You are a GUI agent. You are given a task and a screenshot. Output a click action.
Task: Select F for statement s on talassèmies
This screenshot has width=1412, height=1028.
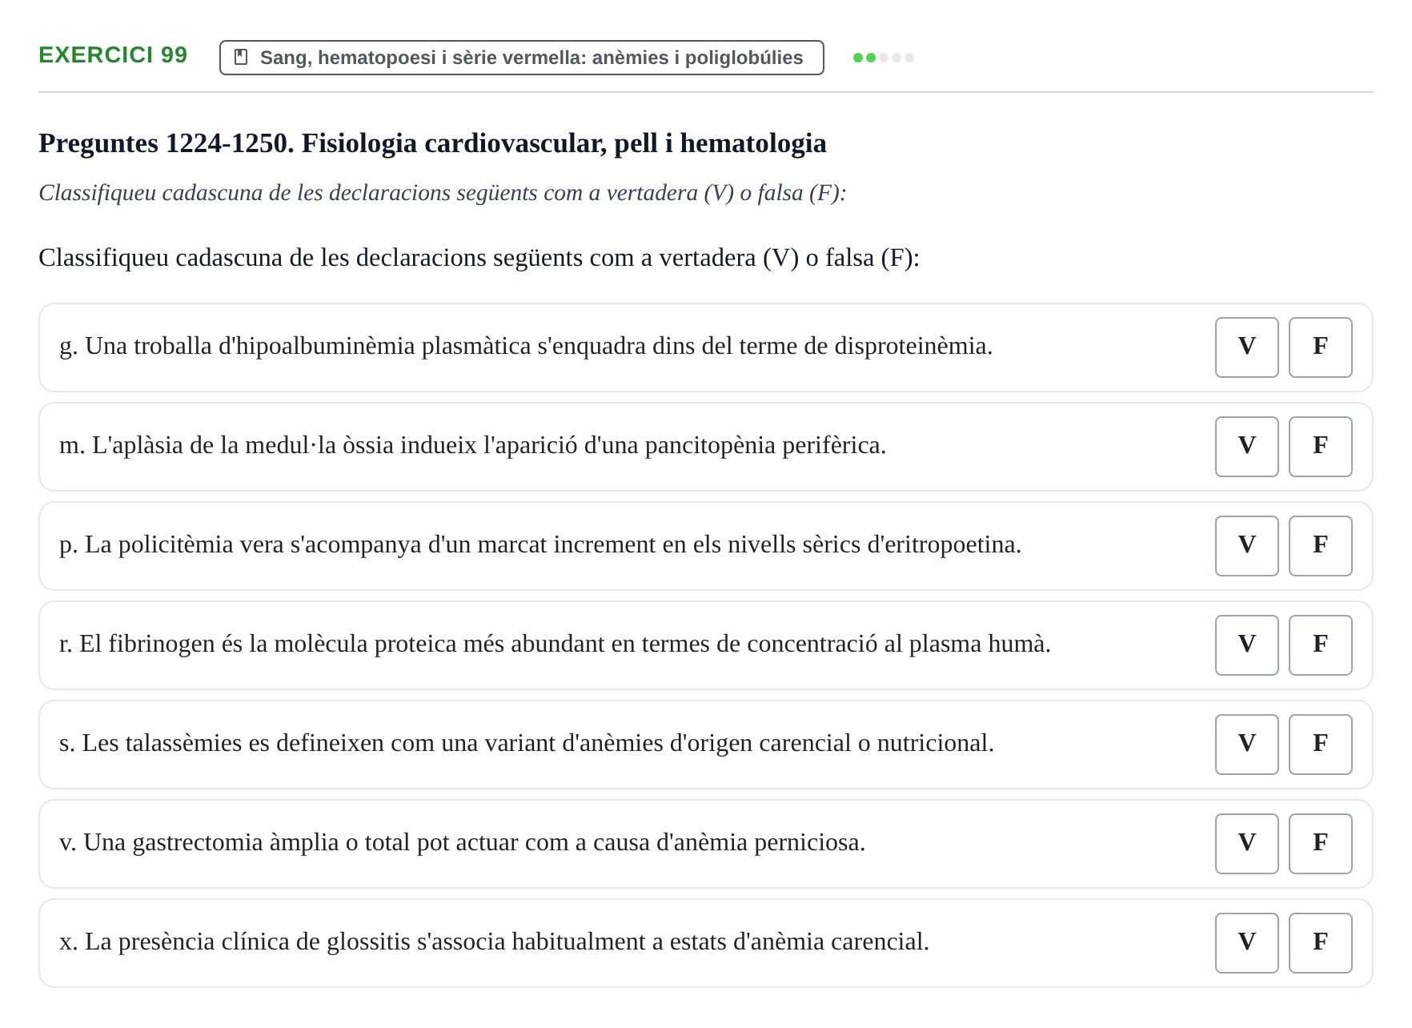[x=1320, y=744]
